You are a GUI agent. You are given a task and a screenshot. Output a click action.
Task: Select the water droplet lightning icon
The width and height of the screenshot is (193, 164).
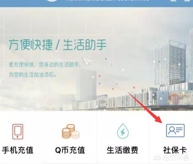(123, 131)
